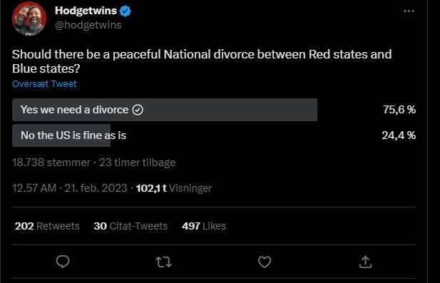Click the reply speech bubble icon
This screenshot has width=440, height=283.
[63, 262]
